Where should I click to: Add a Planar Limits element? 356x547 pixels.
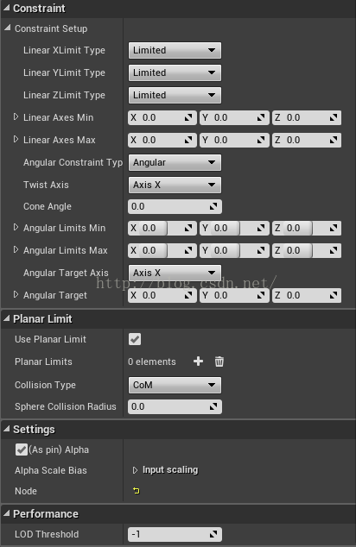198,361
